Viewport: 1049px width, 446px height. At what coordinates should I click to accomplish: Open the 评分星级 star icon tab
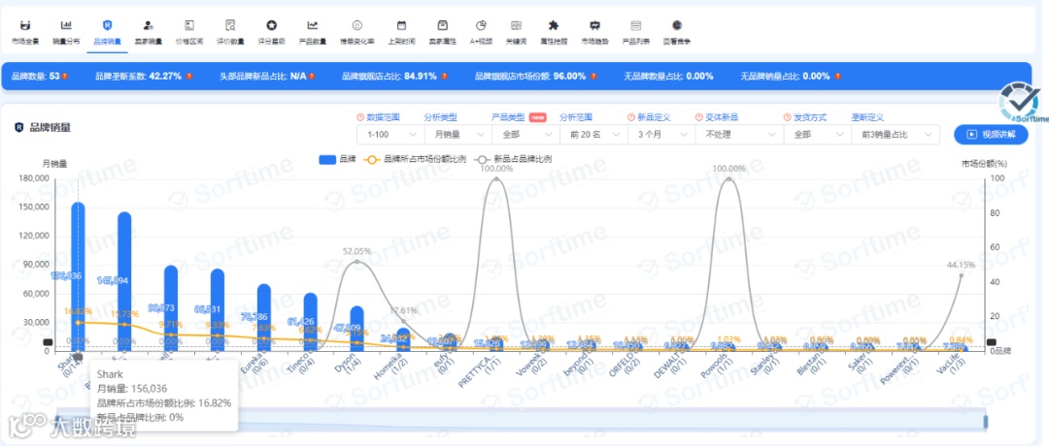(271, 32)
